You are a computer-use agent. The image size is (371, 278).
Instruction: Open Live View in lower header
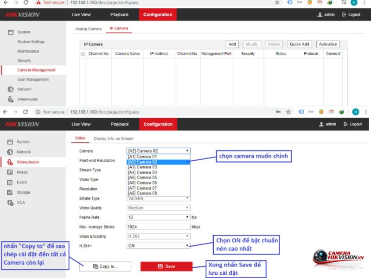pyautogui.click(x=81, y=124)
